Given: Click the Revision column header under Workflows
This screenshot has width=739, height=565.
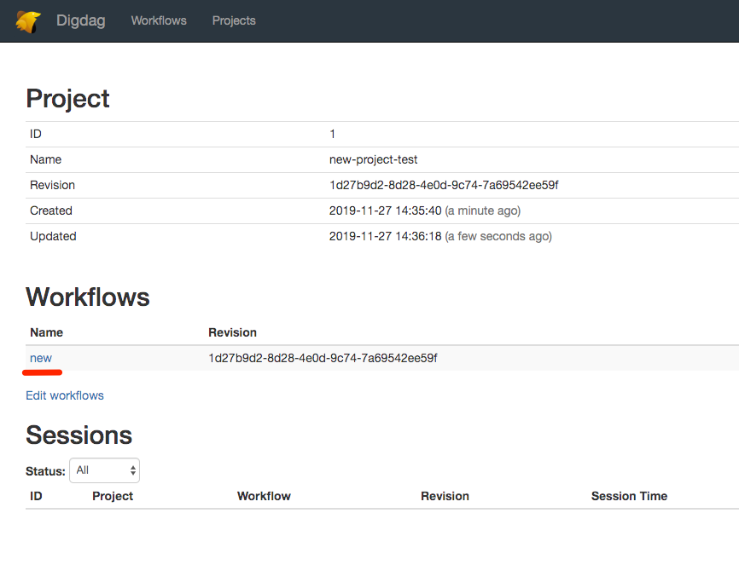Looking at the screenshot, I should coord(232,332).
